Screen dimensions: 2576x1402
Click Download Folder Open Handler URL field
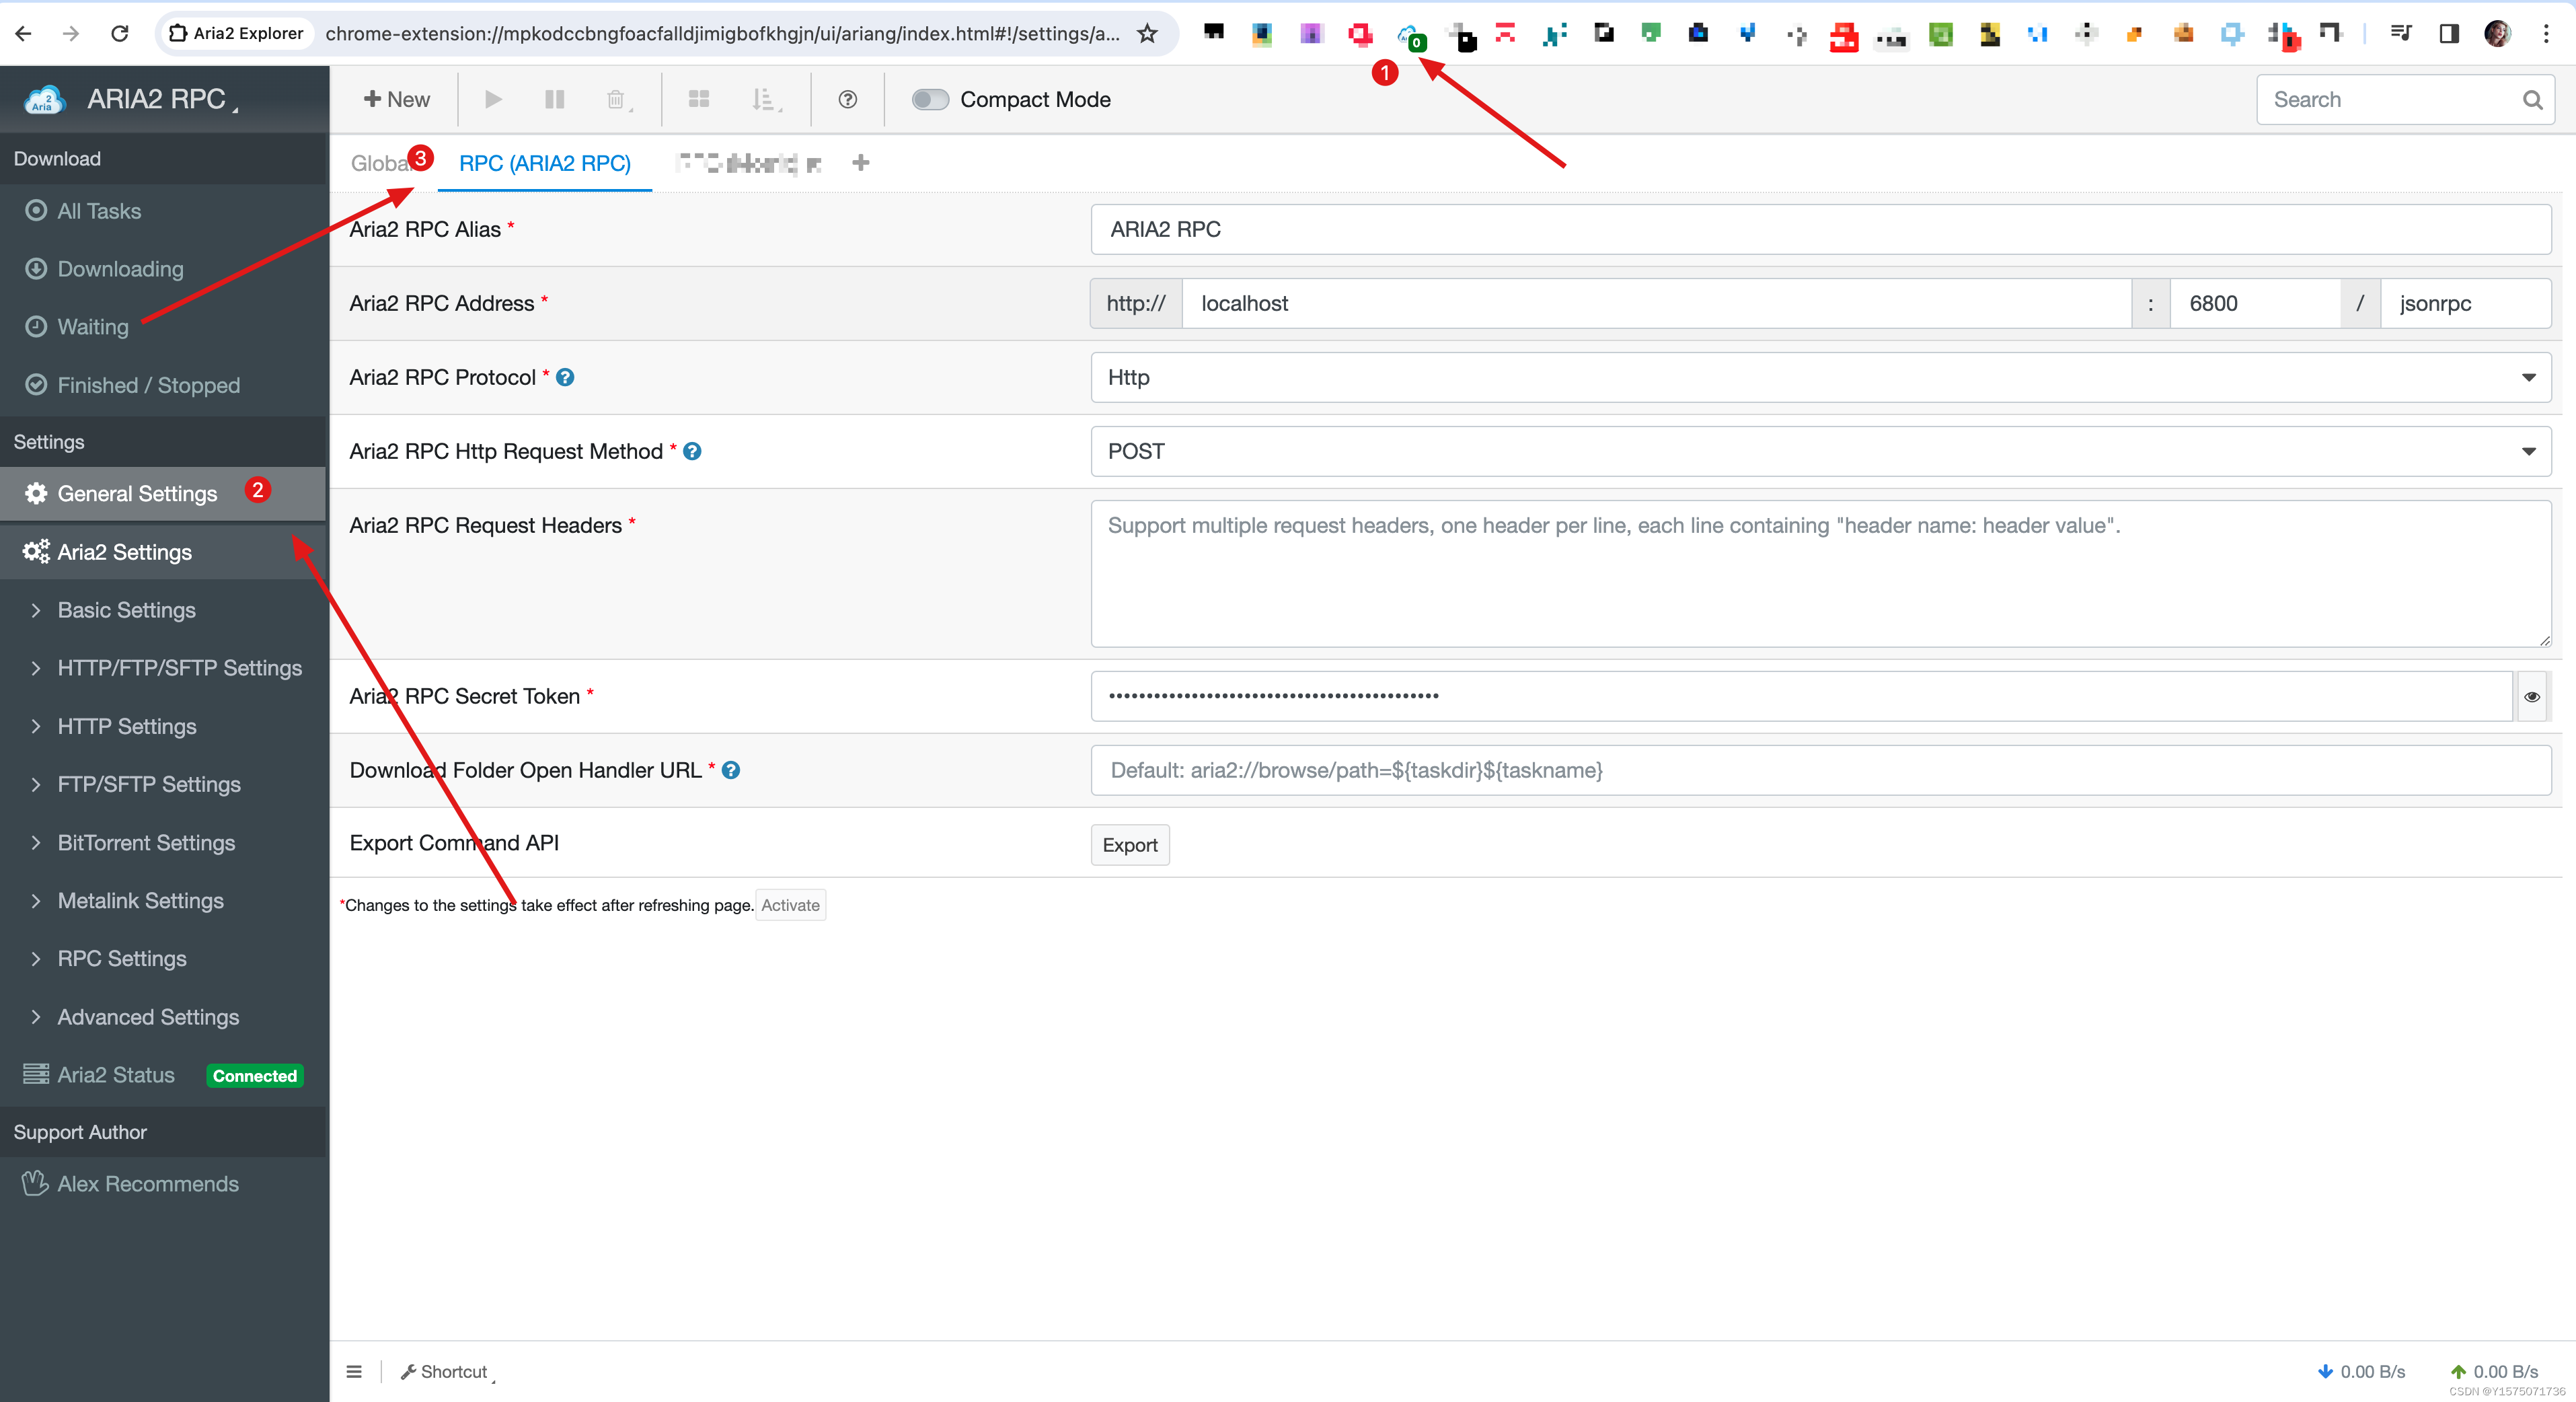point(1820,770)
